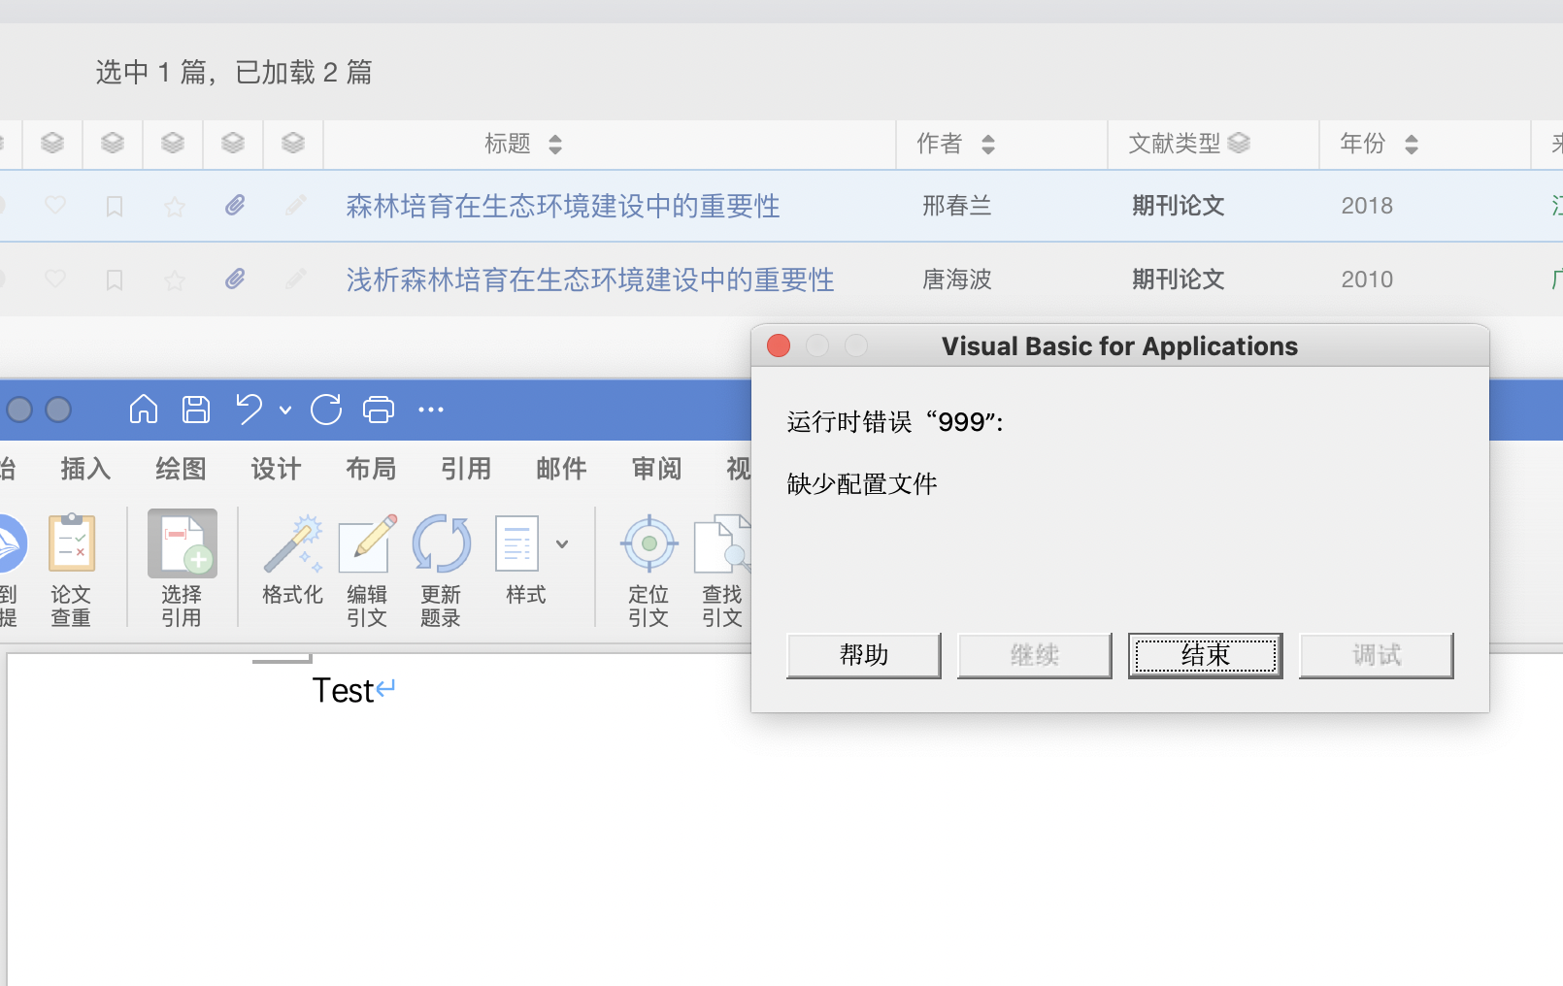The width and height of the screenshot is (1563, 986).
Task: Click the star column header filter icon
Action: tap(173, 144)
